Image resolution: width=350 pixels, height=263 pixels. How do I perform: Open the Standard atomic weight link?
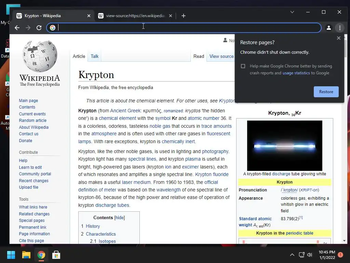click(255, 222)
